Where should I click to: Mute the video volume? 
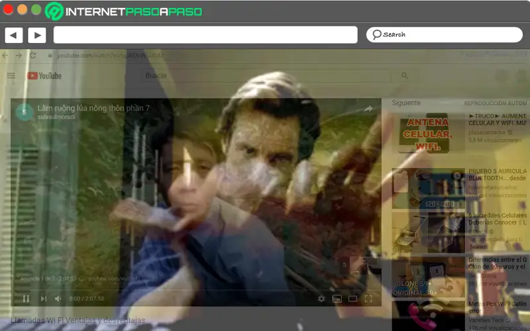coord(58,299)
